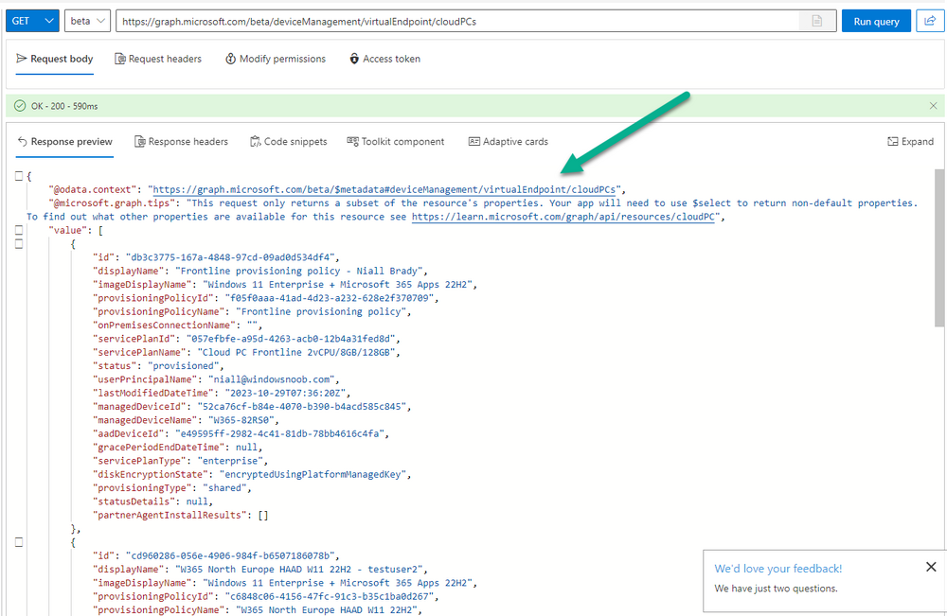947x616 pixels.
Task: Open the Adaptive cards tab
Action: click(x=509, y=142)
